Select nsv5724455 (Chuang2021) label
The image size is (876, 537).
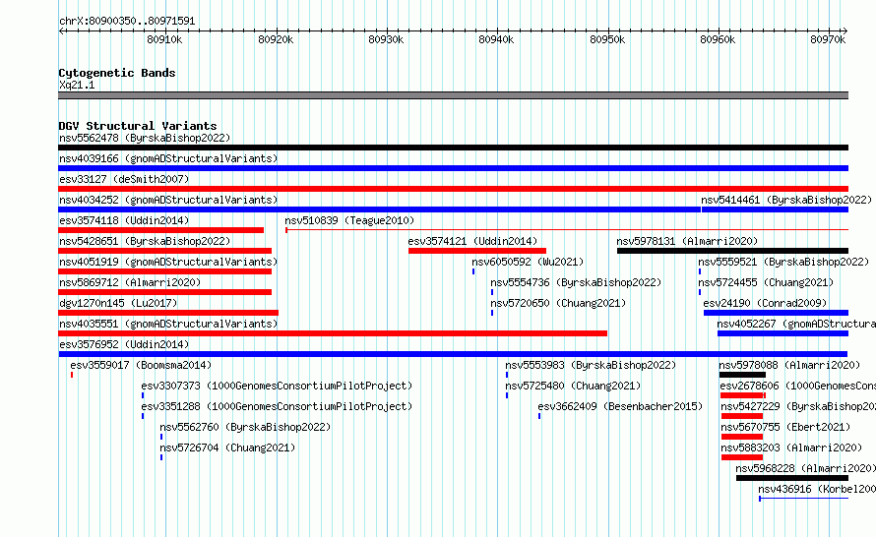[766, 282]
